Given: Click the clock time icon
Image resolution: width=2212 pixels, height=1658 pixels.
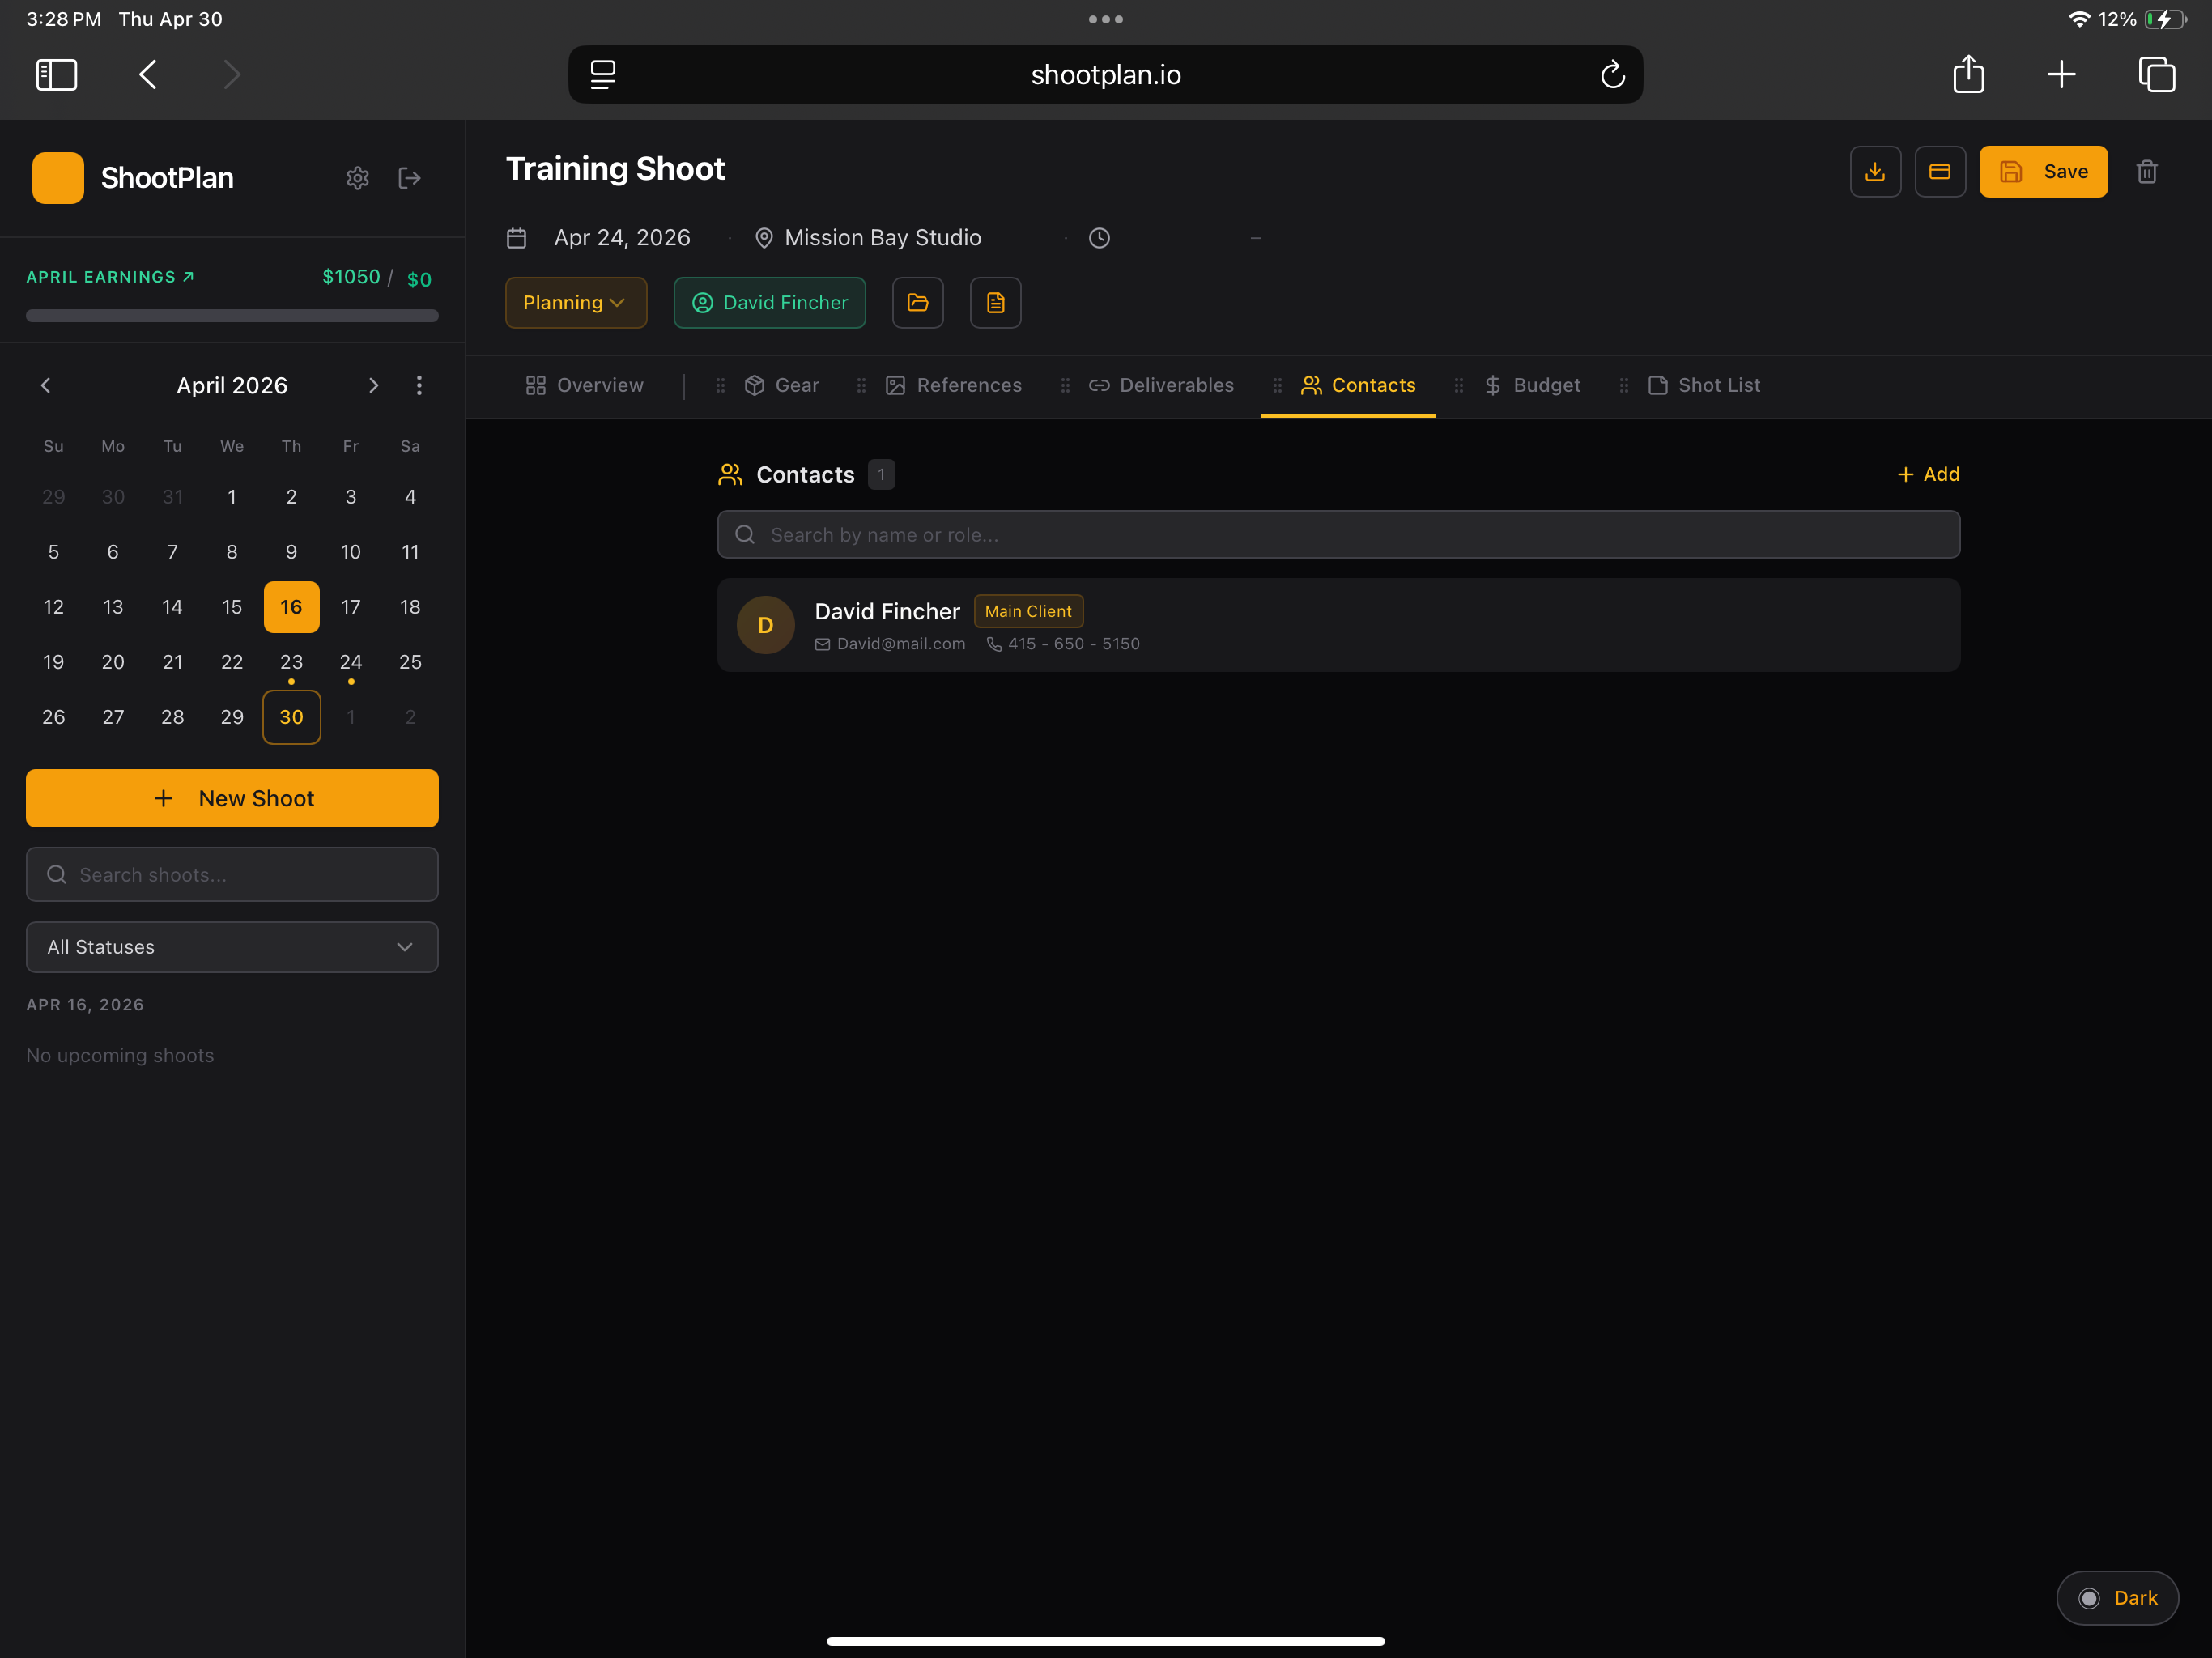Looking at the screenshot, I should coord(1099,238).
